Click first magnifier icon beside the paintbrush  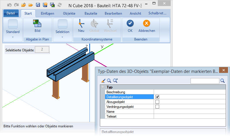tap(109, 81)
